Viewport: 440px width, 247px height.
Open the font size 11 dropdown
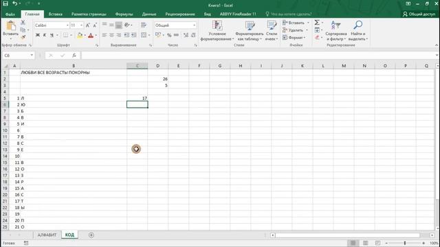(x=81, y=25)
